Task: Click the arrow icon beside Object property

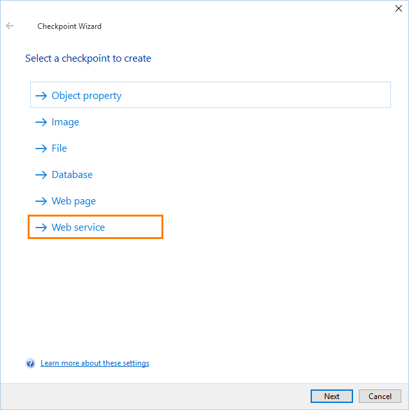Action: point(41,96)
